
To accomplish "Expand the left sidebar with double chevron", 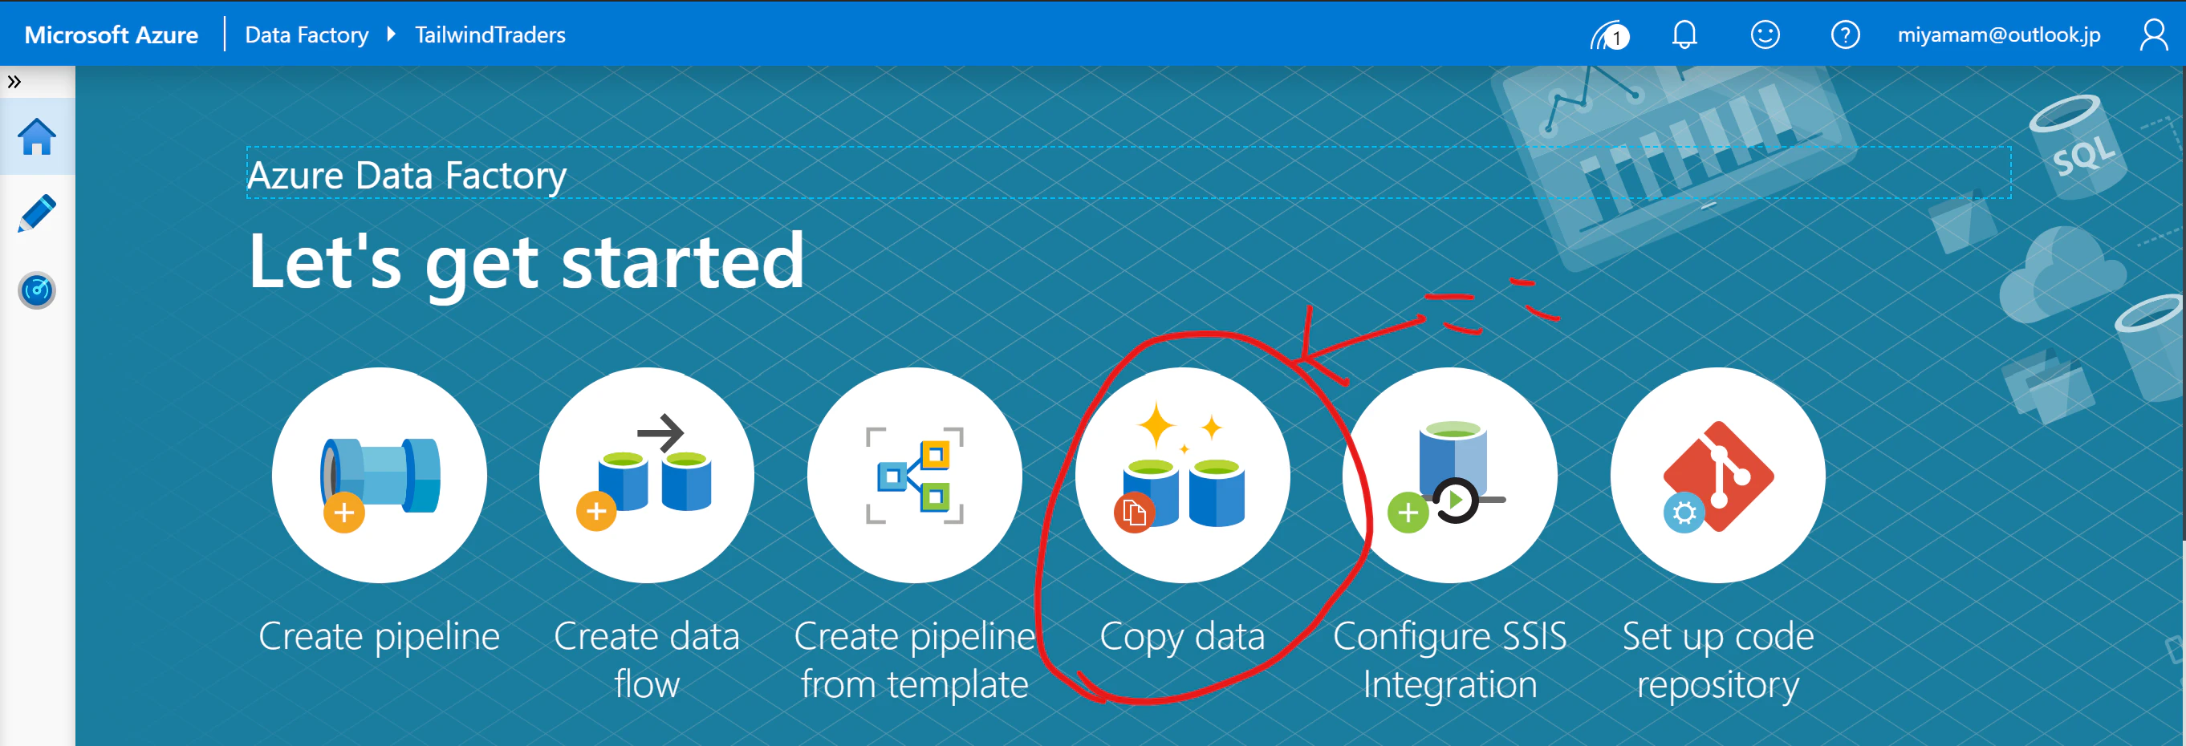I will click(14, 82).
